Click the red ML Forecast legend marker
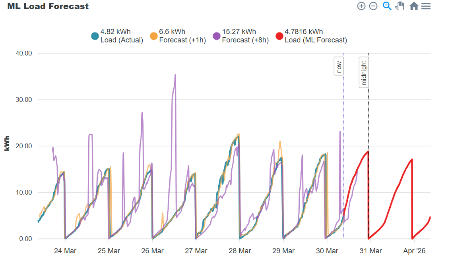This screenshot has width=450, height=262. (x=279, y=36)
